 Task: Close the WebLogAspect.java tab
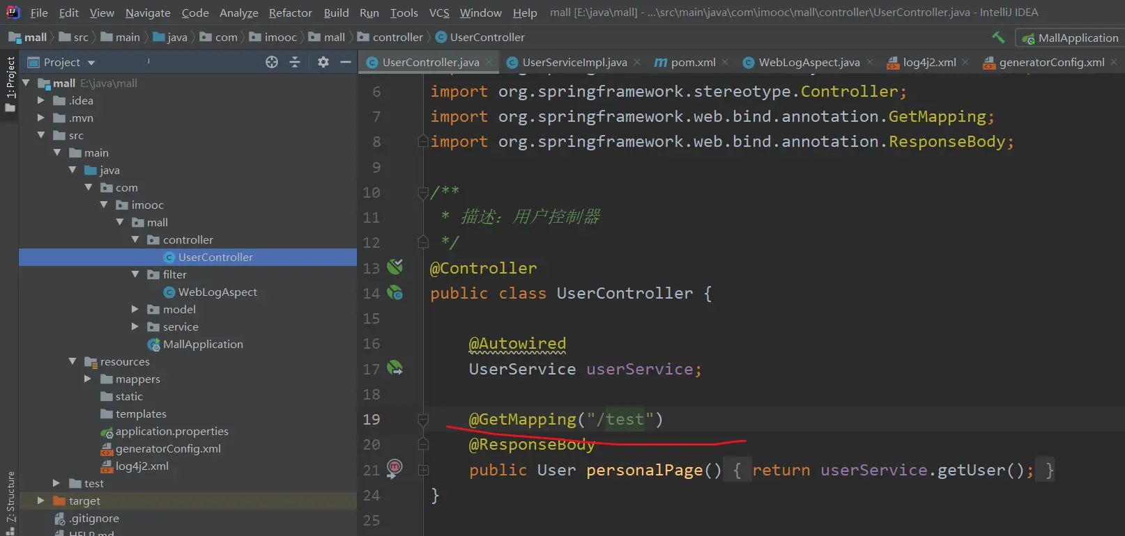point(870,63)
